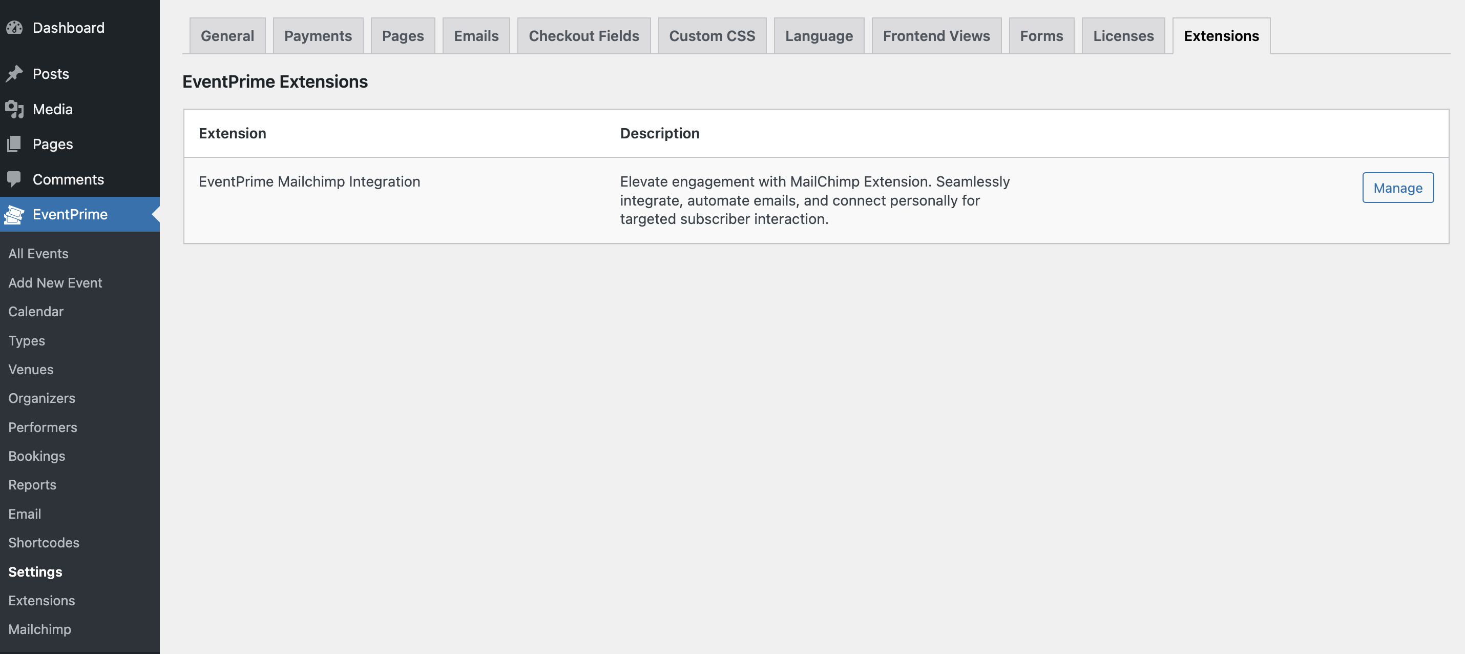
Task: Open the Shortcodes submenu entry
Action: point(44,542)
